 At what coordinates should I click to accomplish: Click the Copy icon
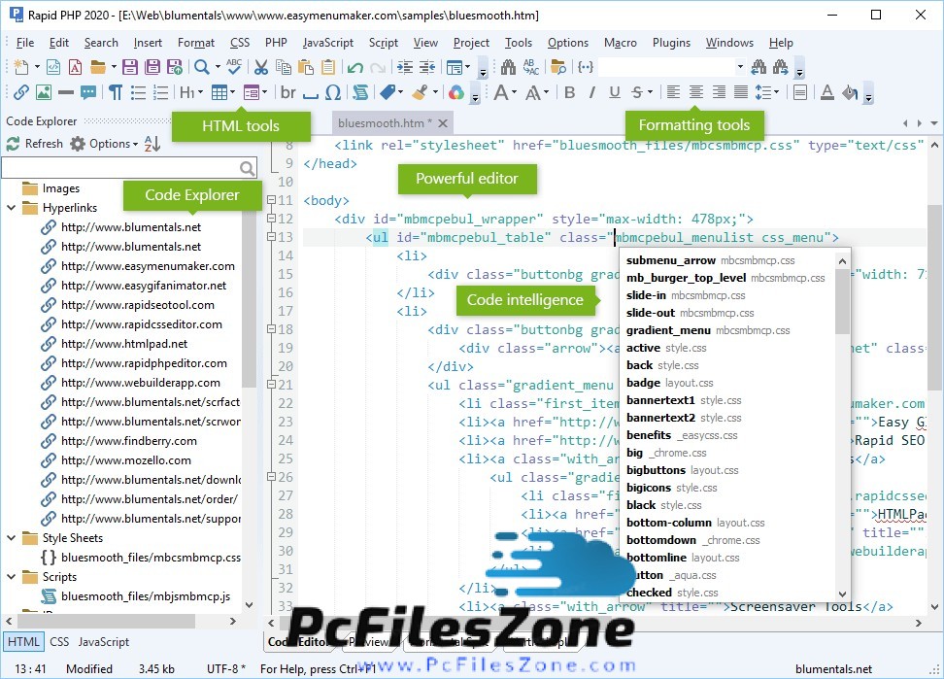click(283, 67)
